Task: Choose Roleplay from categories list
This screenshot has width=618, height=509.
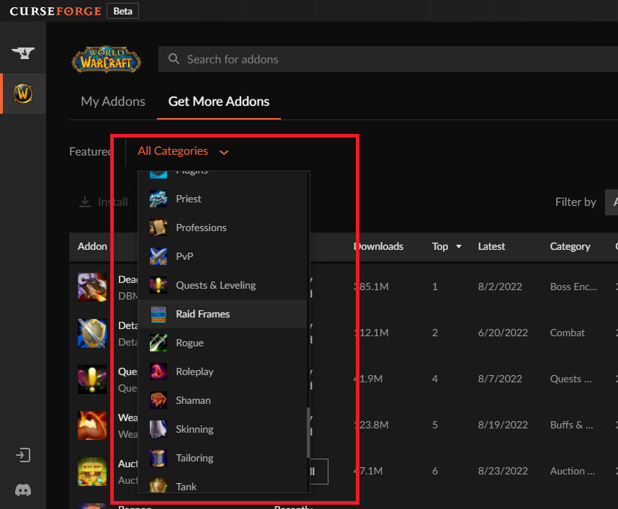Action: point(223,371)
